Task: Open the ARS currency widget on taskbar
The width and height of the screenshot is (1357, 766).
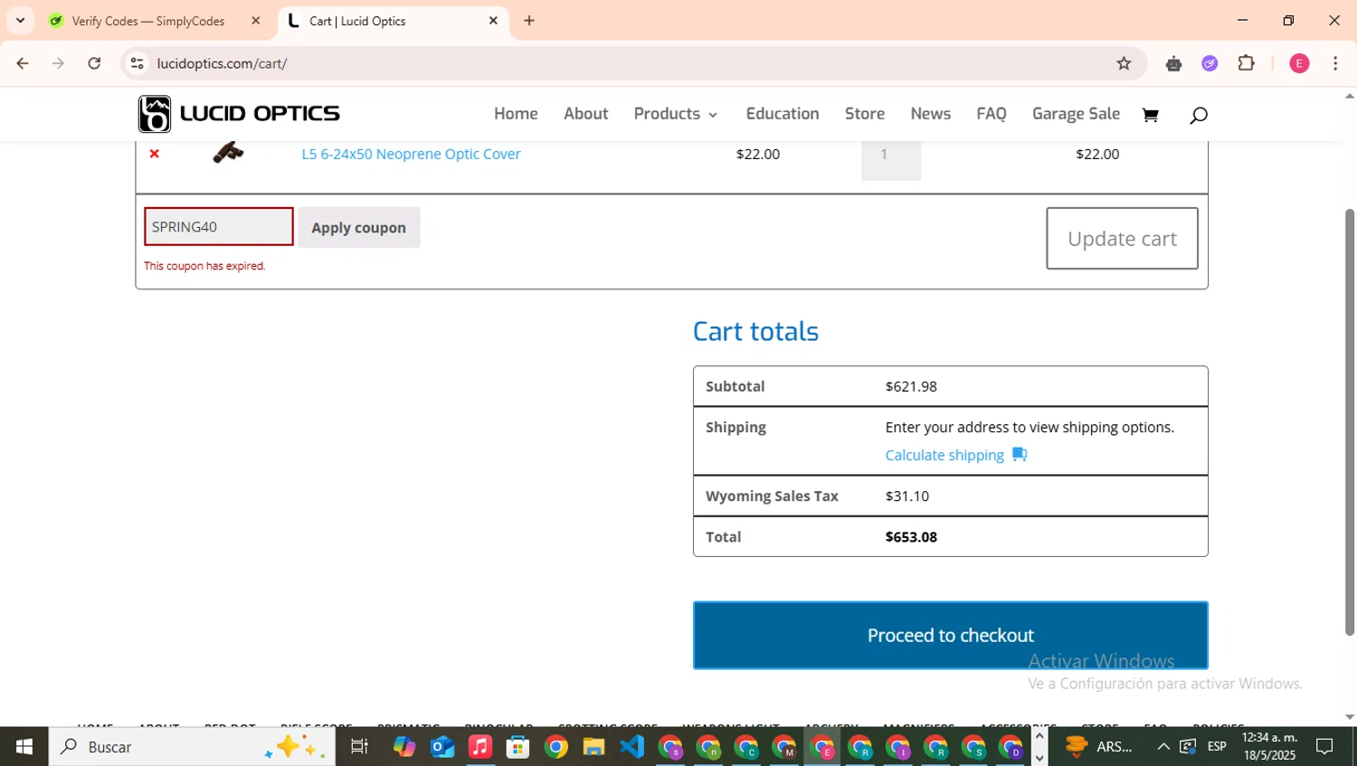Action: tap(1098, 747)
